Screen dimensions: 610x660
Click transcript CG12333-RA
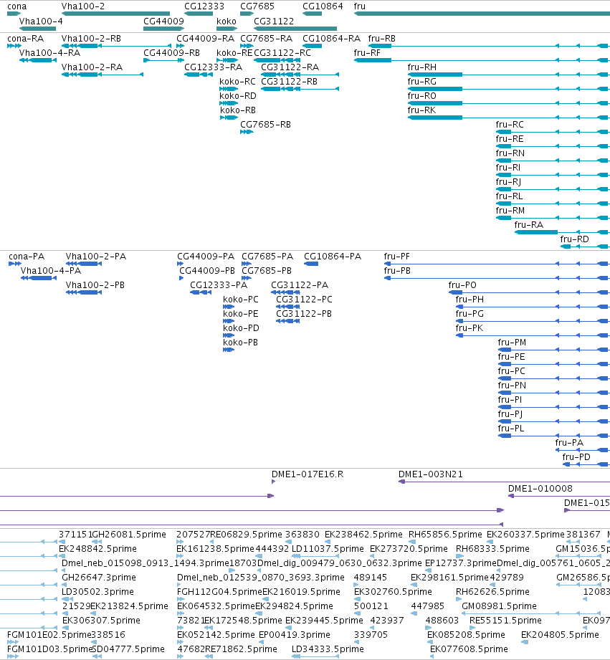click(214, 67)
